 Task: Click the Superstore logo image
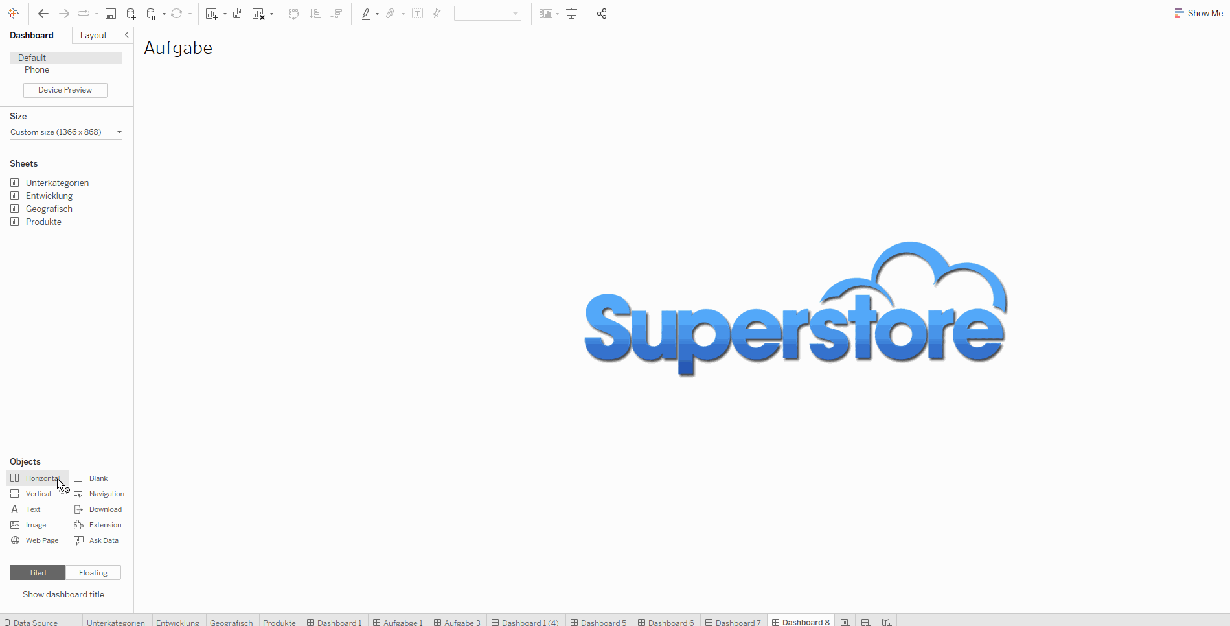click(795, 308)
